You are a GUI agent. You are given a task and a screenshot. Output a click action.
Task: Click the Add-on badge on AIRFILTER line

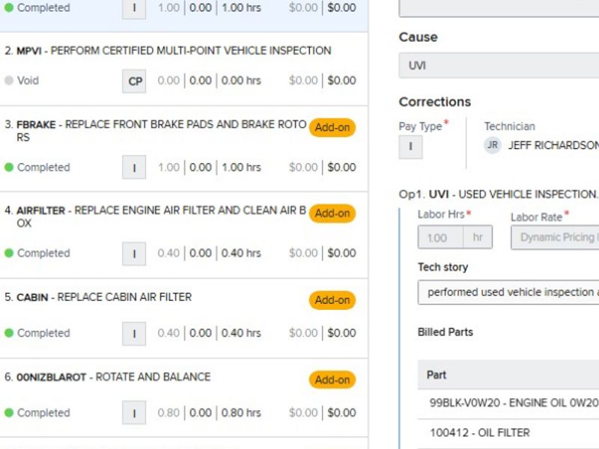[332, 213]
